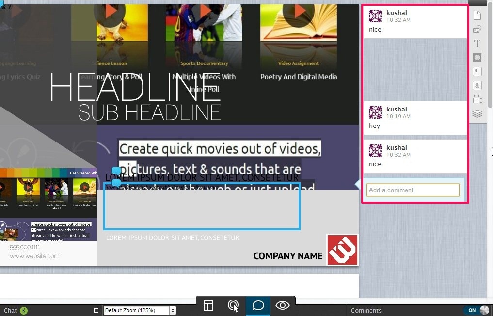
Task: Open the Page settings icon in sidebar
Action: pyautogui.click(x=477, y=15)
